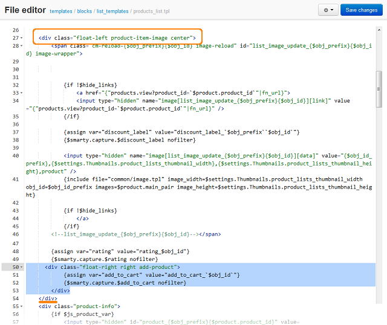Click the underlined </div> on line 54
This screenshot has width=387, height=325.
(x=48, y=298)
